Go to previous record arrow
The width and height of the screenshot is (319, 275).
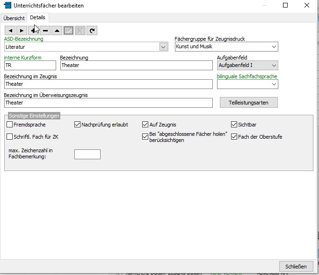tap(10, 31)
